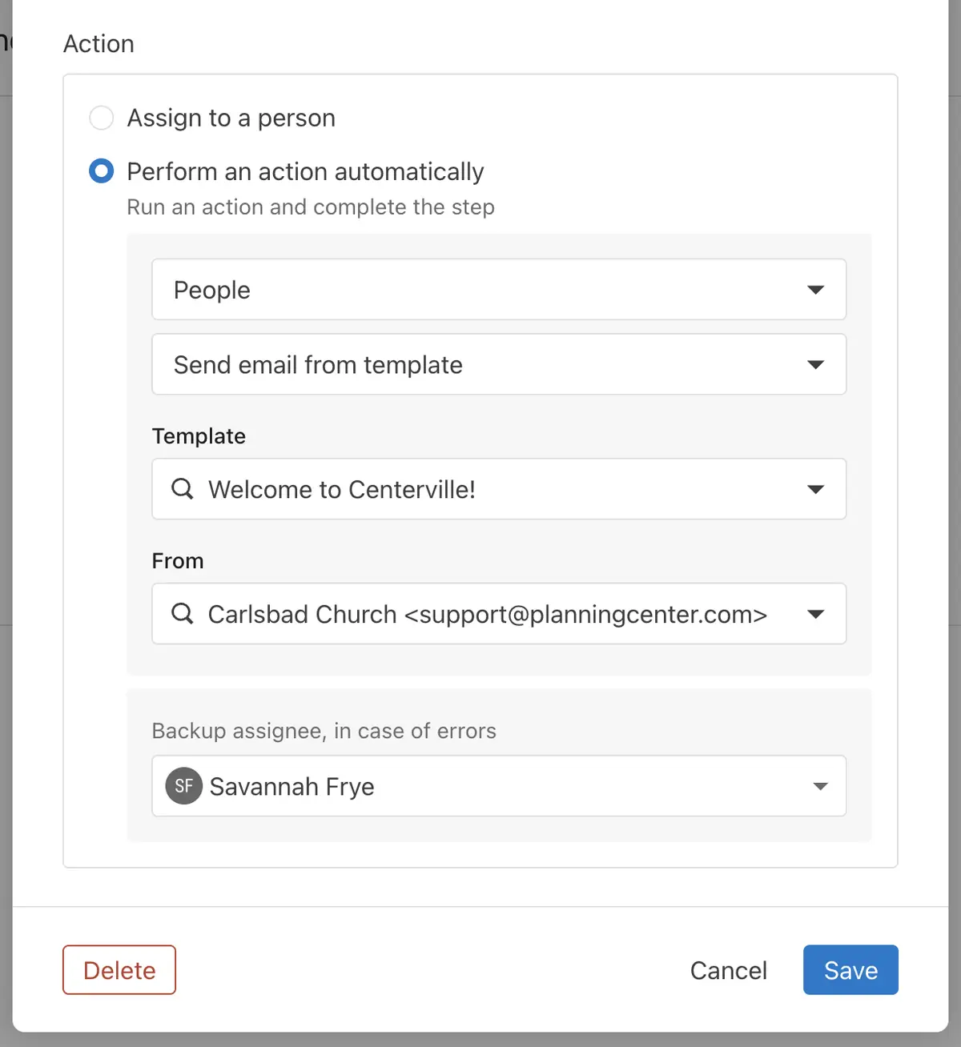Click the caret arrow on People dropdown
961x1047 pixels.
pos(816,290)
